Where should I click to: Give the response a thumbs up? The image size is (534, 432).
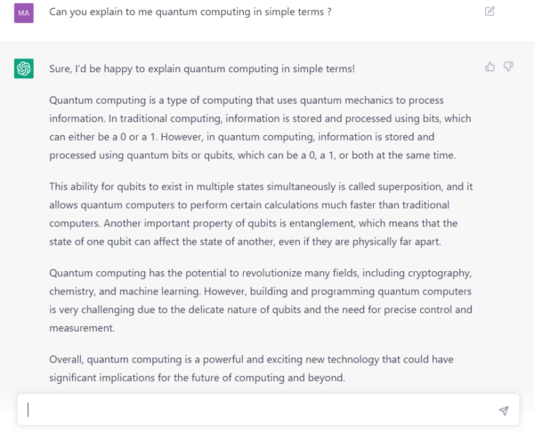(x=489, y=67)
